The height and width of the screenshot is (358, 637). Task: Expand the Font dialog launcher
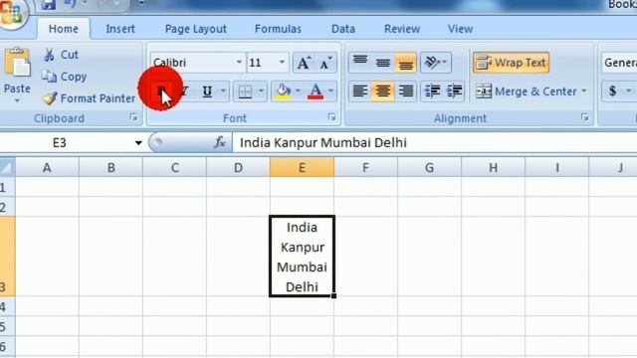pos(331,117)
